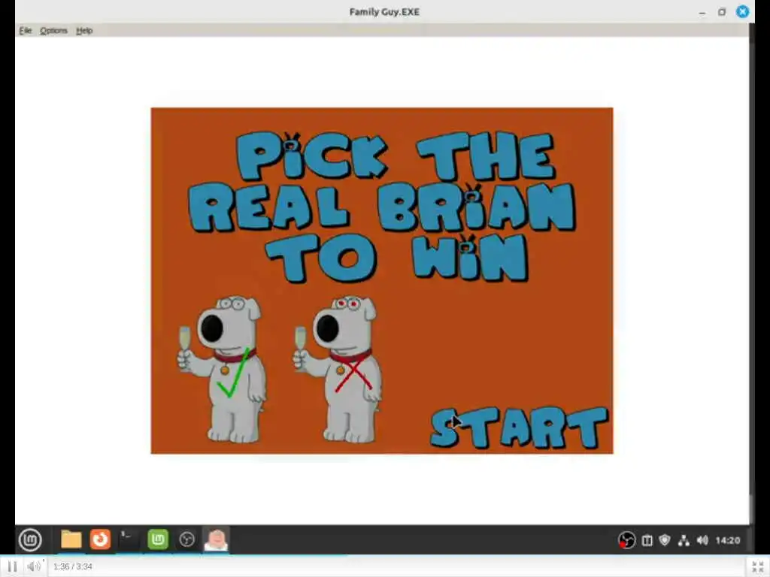
Task: Maximize the Family Guy.EXE window
Action: point(722,12)
